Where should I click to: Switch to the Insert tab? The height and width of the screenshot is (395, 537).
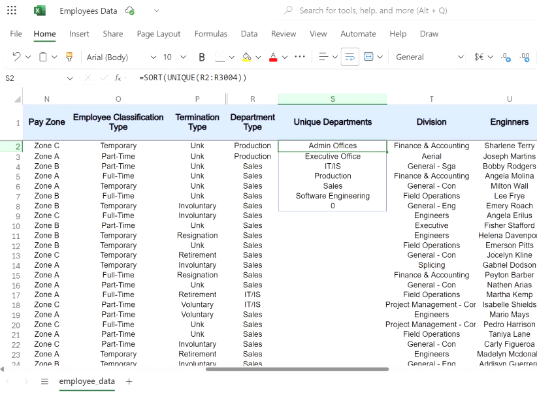[79, 34]
